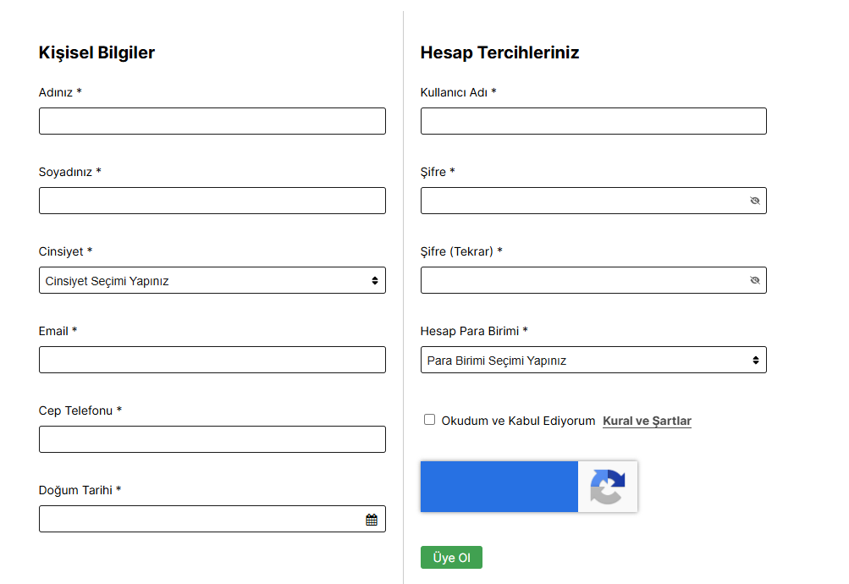849x584 pixels.
Task: Focus the Cep Telefonu input field
Action: pyautogui.click(x=212, y=439)
